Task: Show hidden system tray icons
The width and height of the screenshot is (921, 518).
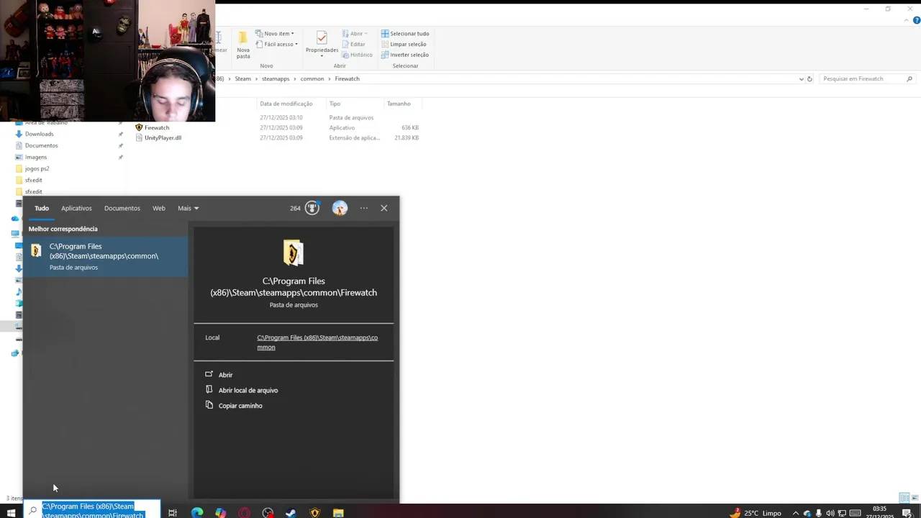Action: click(x=795, y=513)
